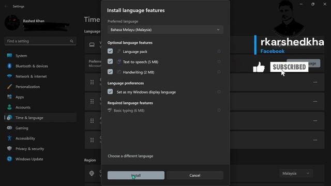Click the Rashed Khan account name
Image resolution: width=331 pixels, height=186 pixels.
coord(34,21)
